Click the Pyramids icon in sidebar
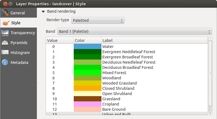The width and height of the screenshot is (217, 119). (5, 43)
